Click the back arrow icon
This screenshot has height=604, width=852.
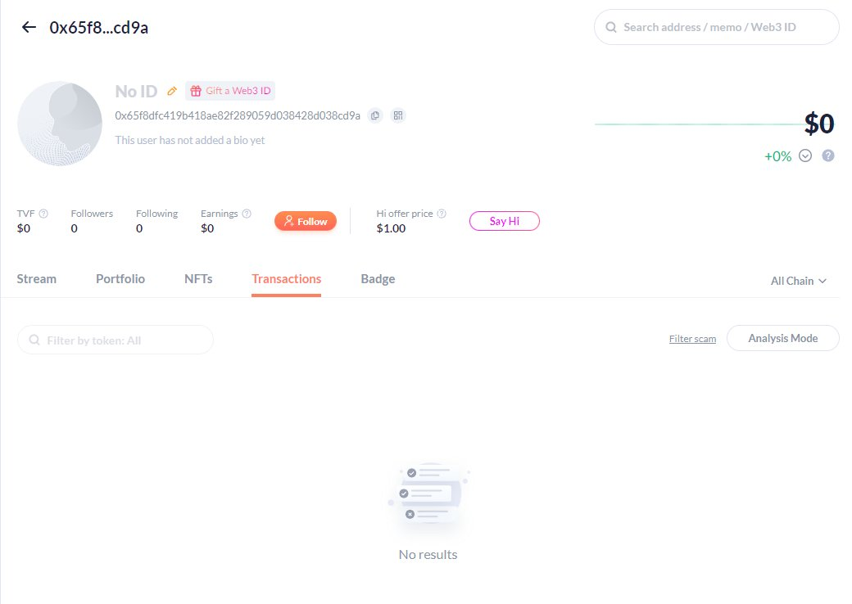pos(29,27)
